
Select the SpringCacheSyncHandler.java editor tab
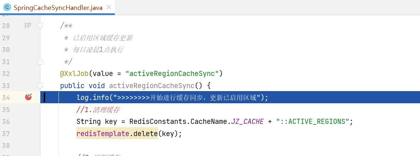pyautogui.click(x=57, y=7)
